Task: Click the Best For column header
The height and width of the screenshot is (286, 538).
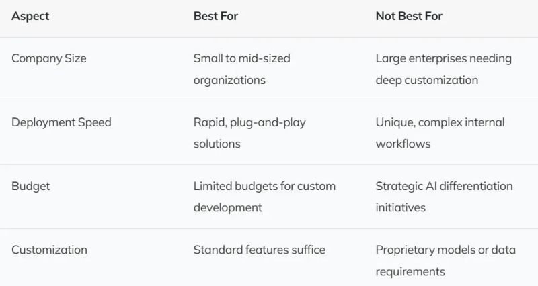Action: coord(216,16)
